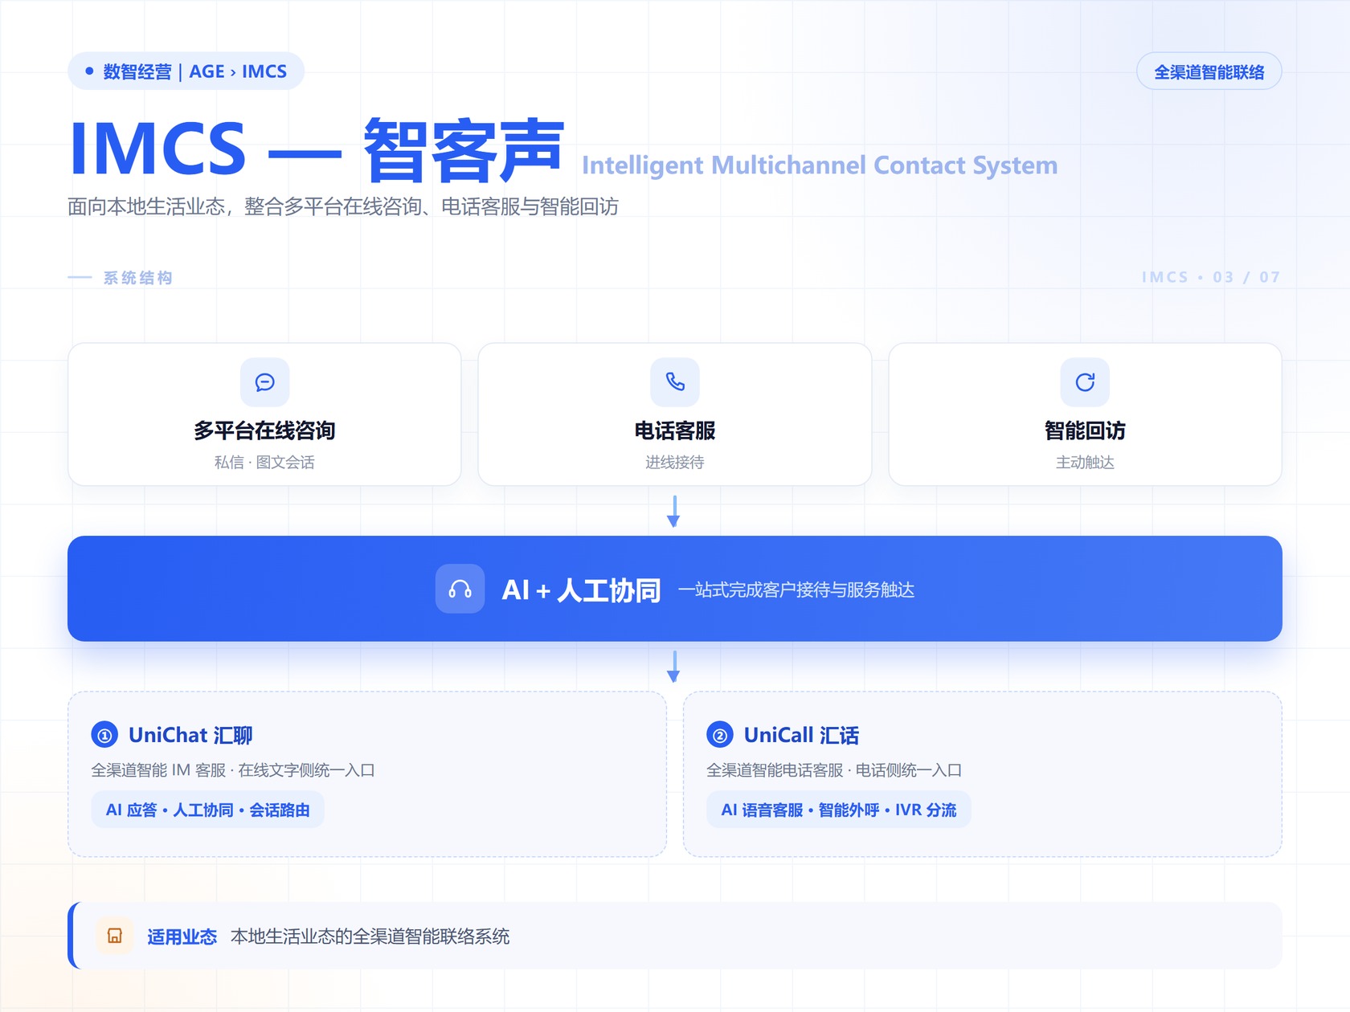Viewport: 1350px width, 1012px height.
Task: Click the 智能回访 card title
Action: click(x=1085, y=431)
